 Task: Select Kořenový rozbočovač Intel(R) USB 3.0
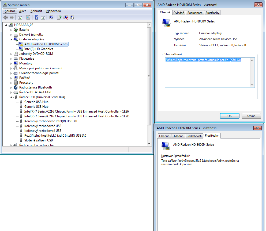point(51,121)
